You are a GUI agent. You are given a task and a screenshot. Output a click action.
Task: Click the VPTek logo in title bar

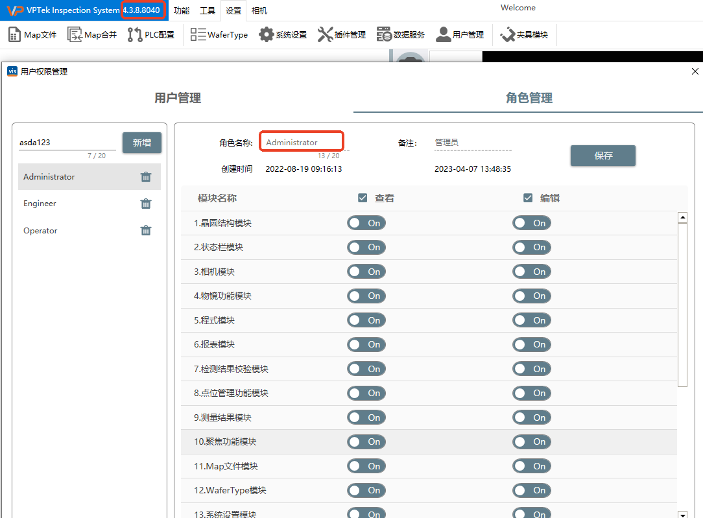point(16,10)
